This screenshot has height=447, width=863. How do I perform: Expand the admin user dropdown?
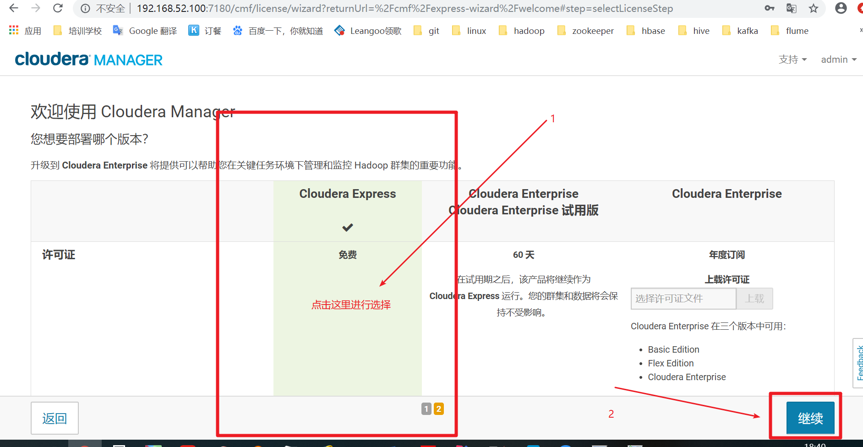tap(839, 60)
